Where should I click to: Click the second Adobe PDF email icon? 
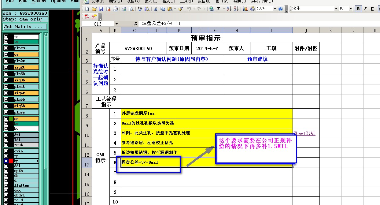94,17
